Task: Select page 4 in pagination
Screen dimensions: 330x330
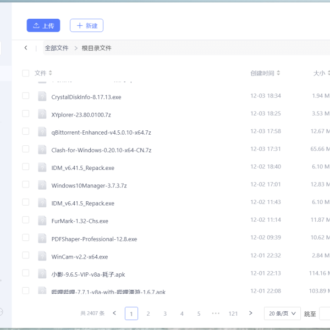Action: pos(182,313)
